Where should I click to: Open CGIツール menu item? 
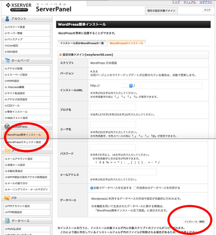[x=27, y=105]
